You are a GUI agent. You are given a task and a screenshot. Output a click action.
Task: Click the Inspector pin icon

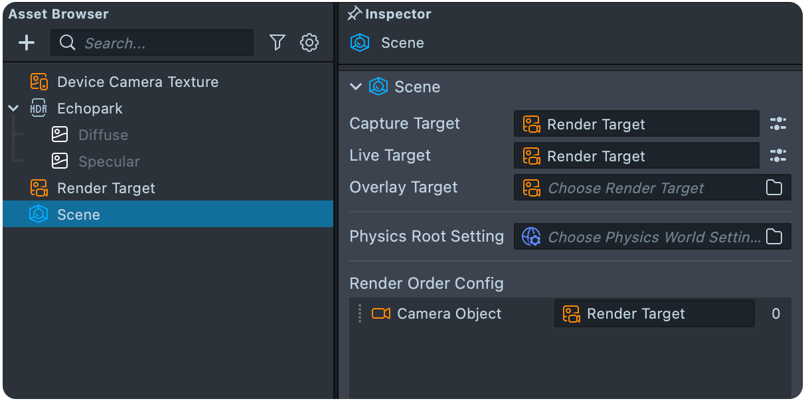point(355,14)
